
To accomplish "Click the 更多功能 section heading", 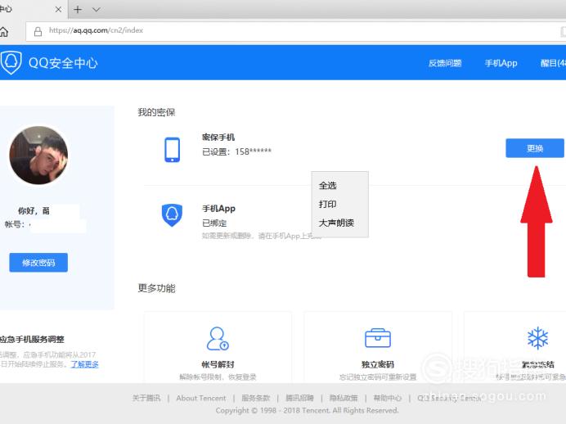I will coord(156,288).
